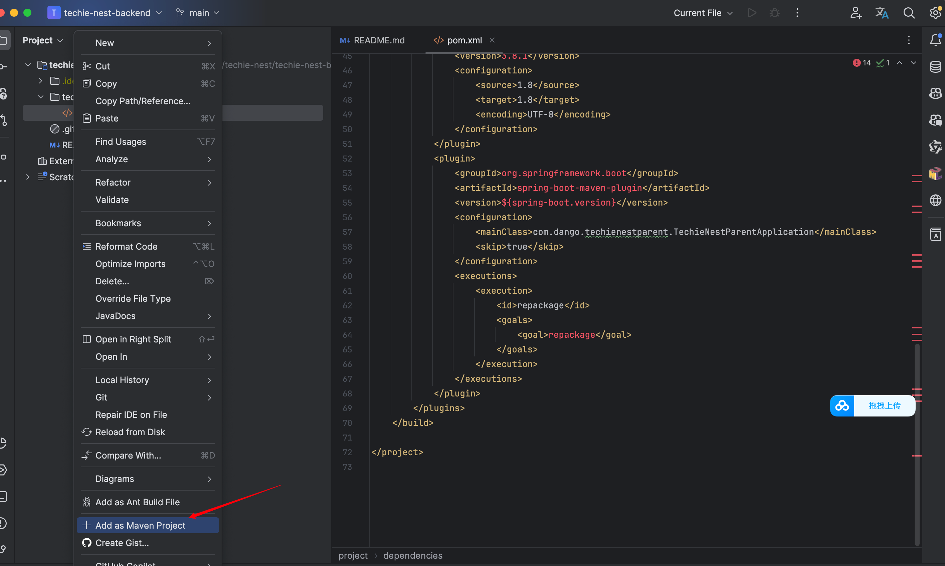Open the main branch dropdown
Image resolution: width=945 pixels, height=566 pixels.
(x=197, y=13)
